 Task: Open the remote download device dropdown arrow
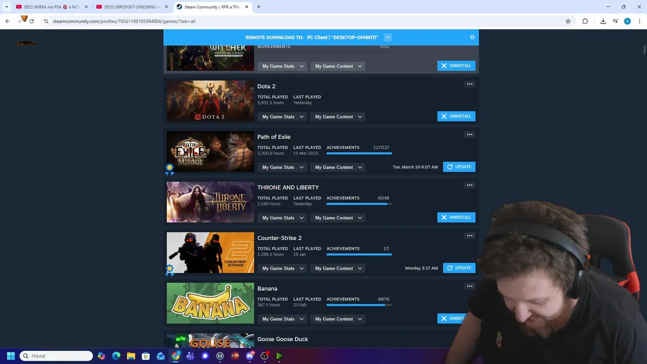(388, 37)
